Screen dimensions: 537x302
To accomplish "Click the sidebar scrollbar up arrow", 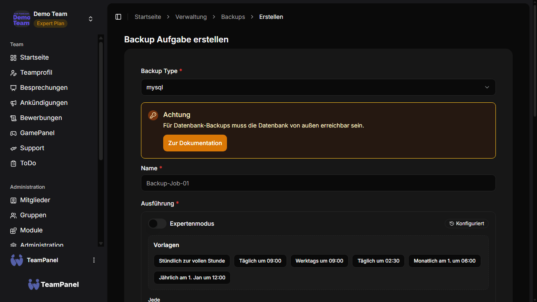I will (101, 38).
